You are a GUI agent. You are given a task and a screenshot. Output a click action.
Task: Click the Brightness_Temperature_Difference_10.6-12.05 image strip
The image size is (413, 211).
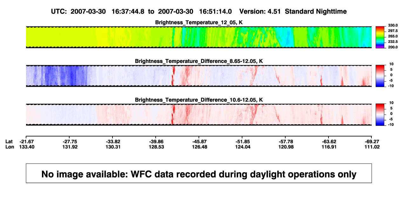point(199,114)
